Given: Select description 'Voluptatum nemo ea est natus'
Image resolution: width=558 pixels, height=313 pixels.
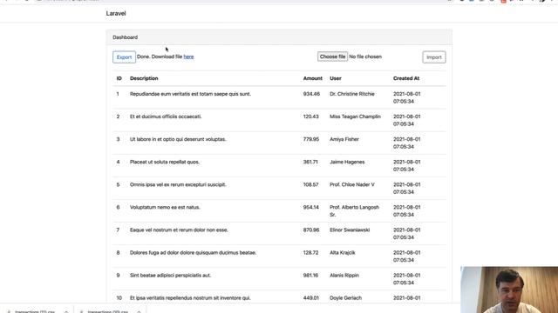Looking at the screenshot, I should pyautogui.click(x=165, y=208).
